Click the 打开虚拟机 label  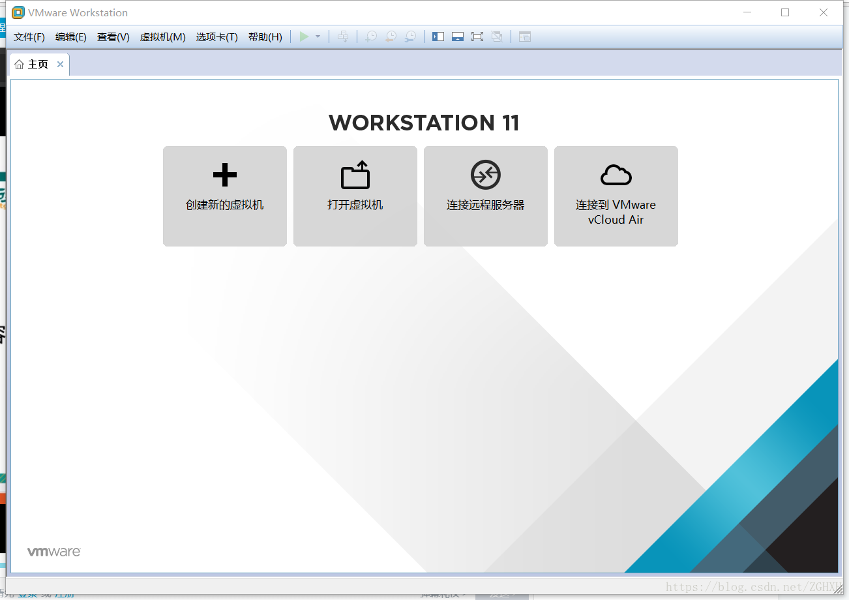pyautogui.click(x=355, y=205)
